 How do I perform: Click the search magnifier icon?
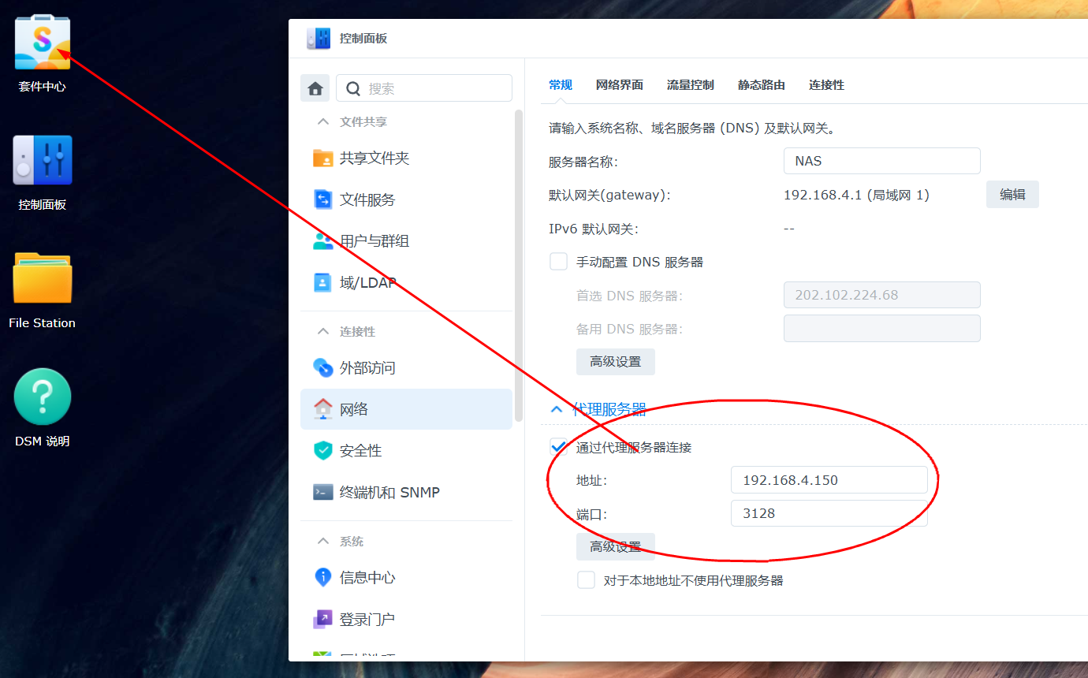click(x=354, y=88)
